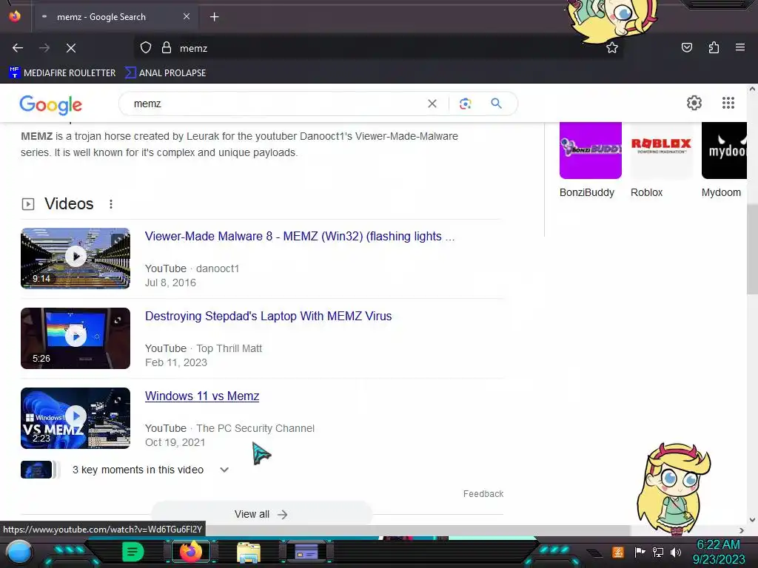The height and width of the screenshot is (568, 758).
Task: Click the orange Java tray icon
Action: pos(618,552)
